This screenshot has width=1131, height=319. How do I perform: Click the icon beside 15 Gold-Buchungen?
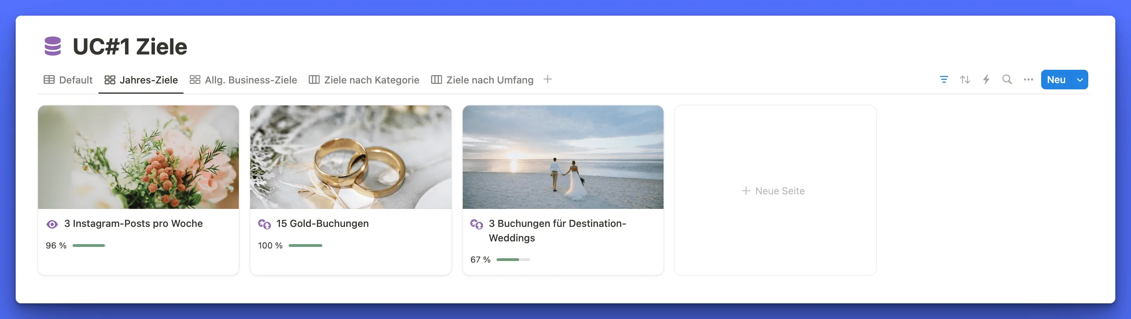264,224
